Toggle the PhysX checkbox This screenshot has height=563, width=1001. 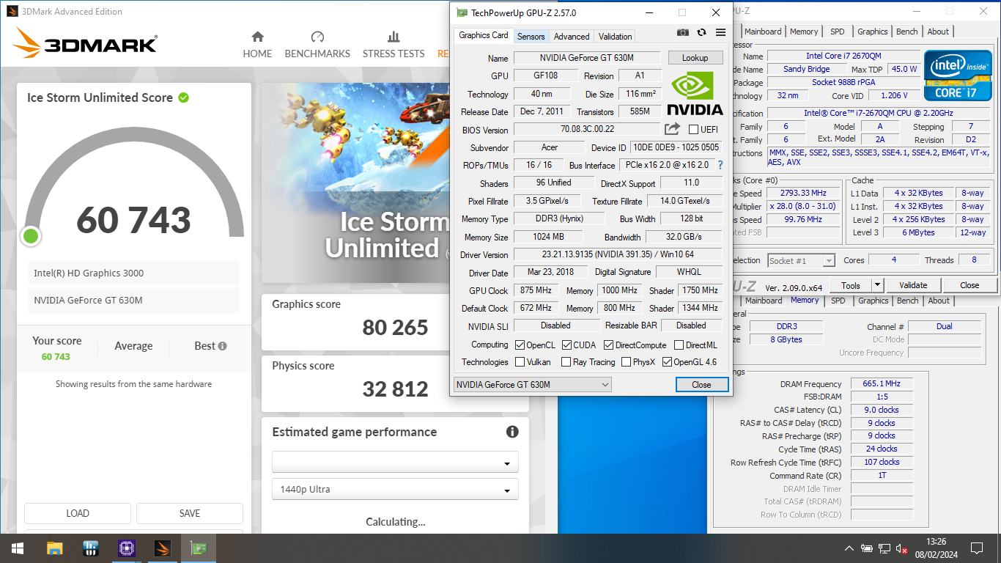(x=626, y=362)
